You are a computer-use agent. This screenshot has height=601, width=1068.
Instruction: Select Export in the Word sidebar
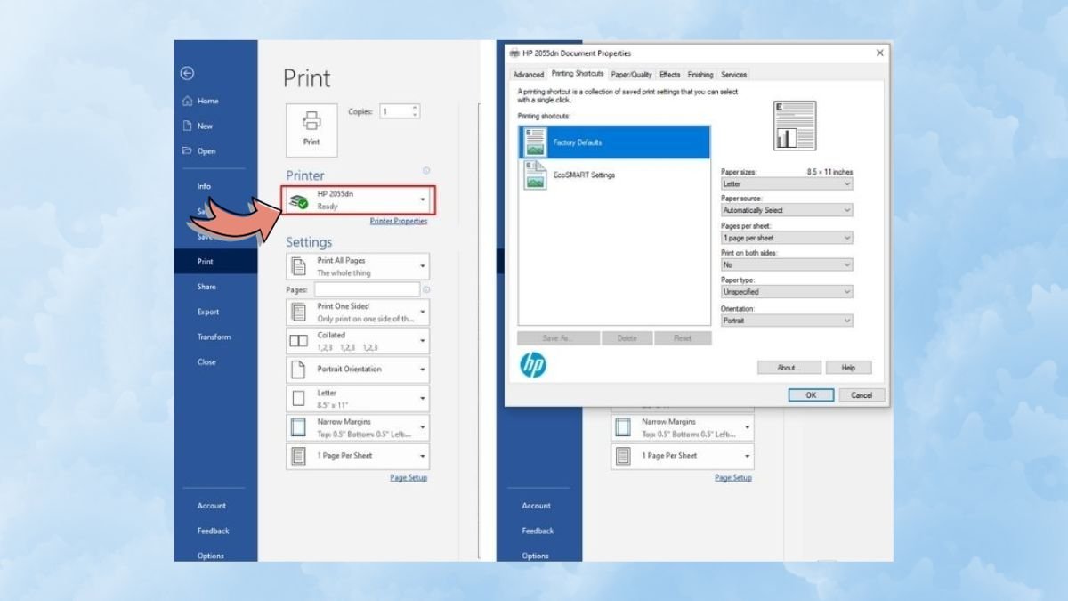[x=207, y=312]
